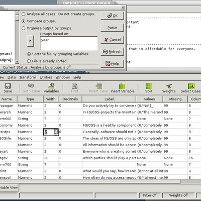
Task: Click the Help button in dialog
Action: coord(112,64)
